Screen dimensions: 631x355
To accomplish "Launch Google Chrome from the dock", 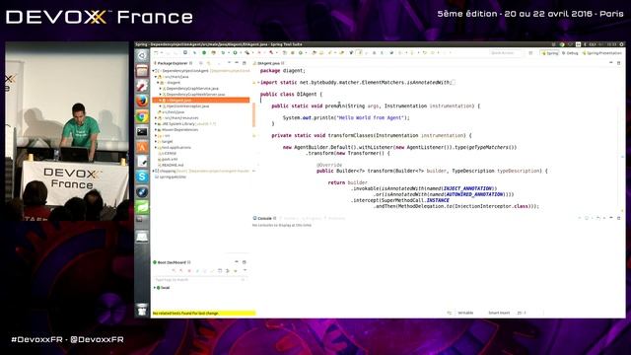I will (142, 116).
